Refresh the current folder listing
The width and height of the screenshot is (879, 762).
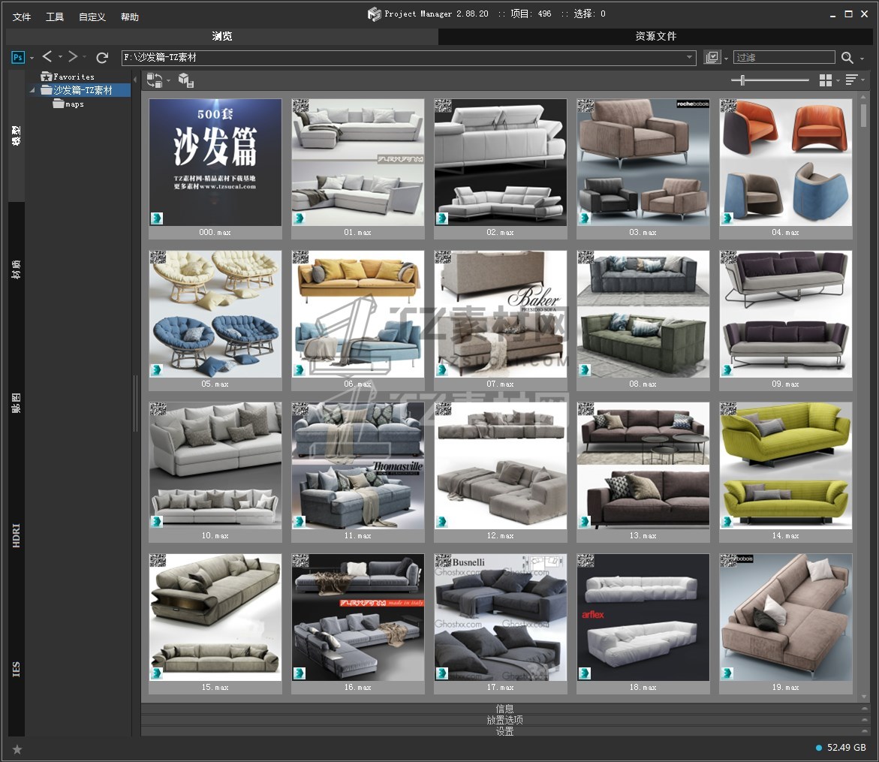pos(103,57)
